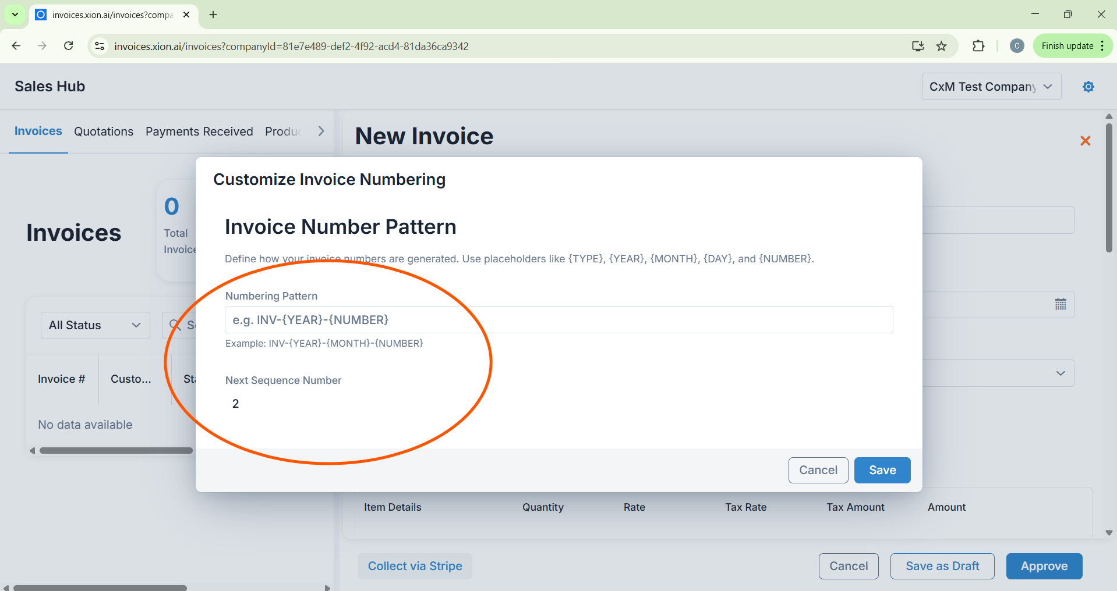1117x591 pixels.
Task: Open the Chrome profile avatar
Action: pyautogui.click(x=1017, y=46)
